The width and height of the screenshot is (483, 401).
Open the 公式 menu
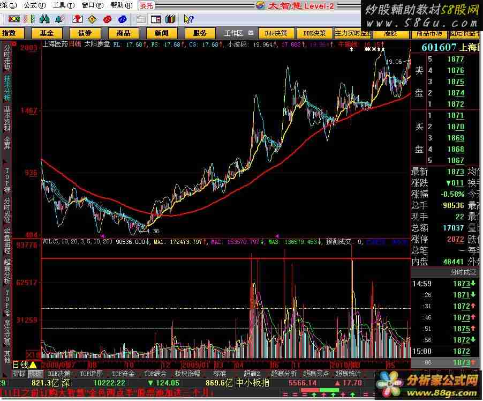[34, 5]
